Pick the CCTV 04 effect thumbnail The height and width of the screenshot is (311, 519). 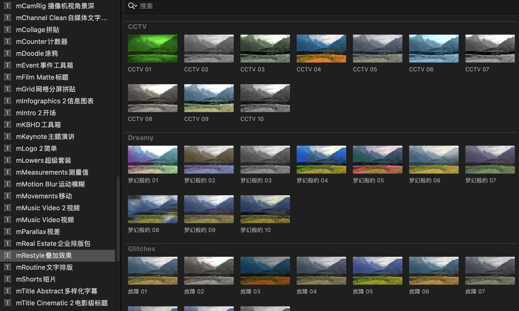point(321,49)
